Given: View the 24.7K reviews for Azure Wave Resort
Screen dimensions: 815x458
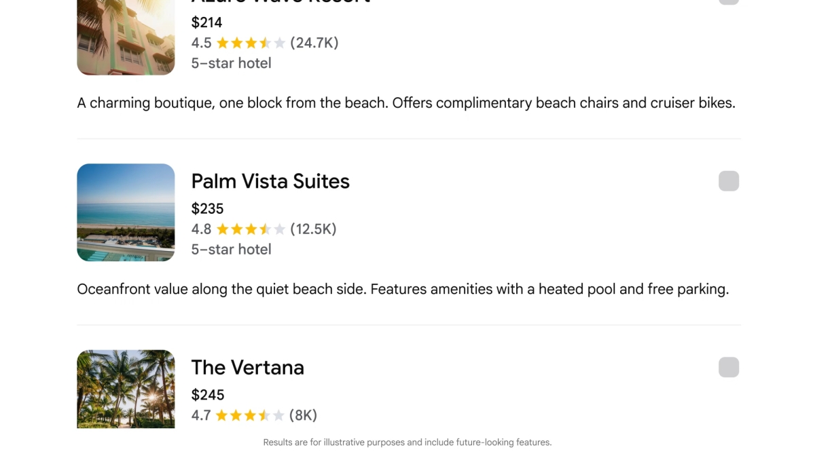Looking at the screenshot, I should pyautogui.click(x=316, y=42).
